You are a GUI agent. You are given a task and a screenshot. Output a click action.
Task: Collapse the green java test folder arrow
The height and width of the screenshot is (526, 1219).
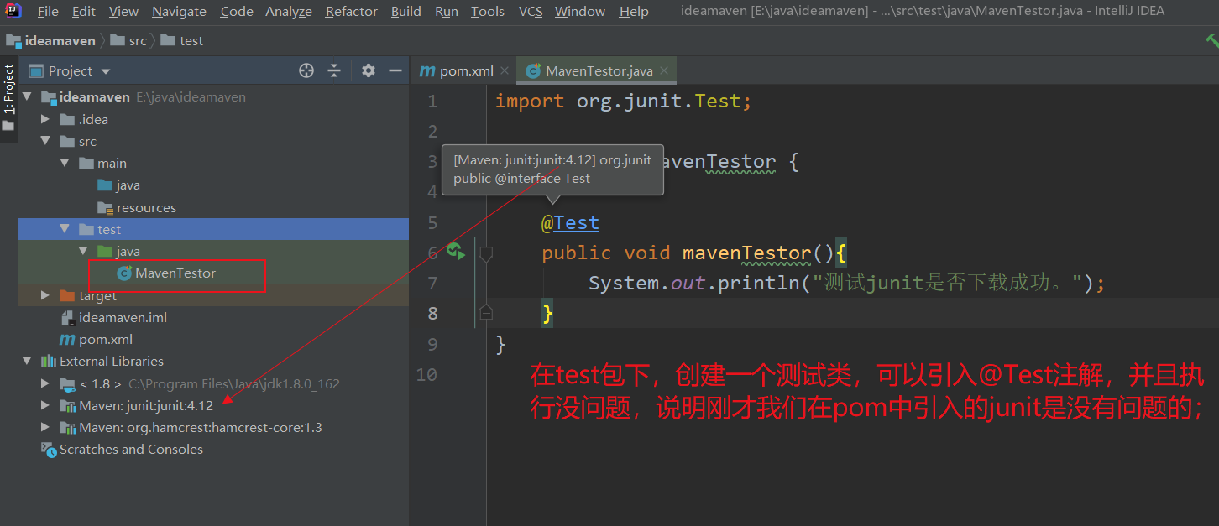click(x=83, y=251)
